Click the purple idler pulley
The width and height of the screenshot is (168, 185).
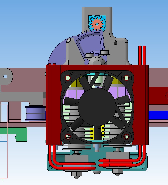coord(35,114)
